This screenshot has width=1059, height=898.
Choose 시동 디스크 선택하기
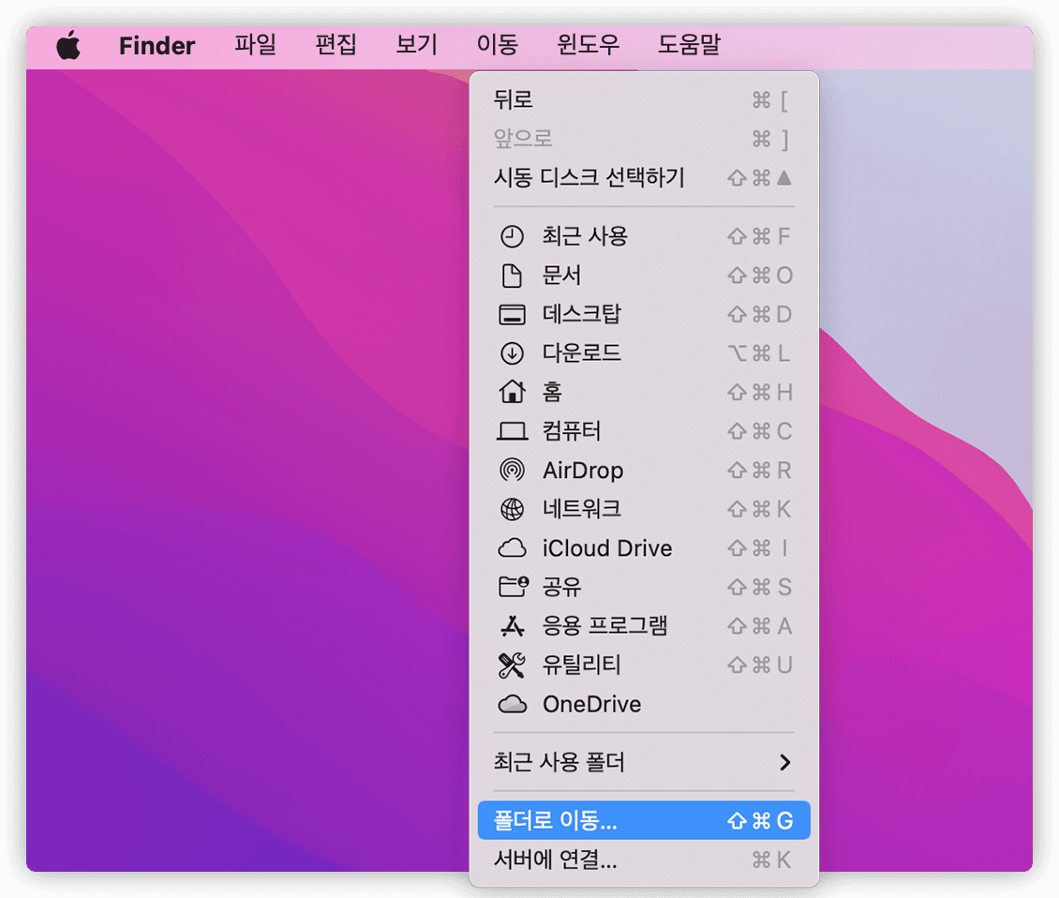coord(644,178)
